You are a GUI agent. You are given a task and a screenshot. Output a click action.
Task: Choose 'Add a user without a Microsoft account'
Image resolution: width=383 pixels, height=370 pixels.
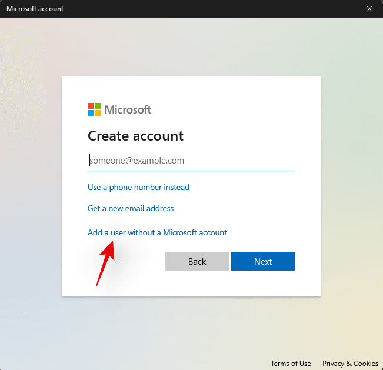click(x=157, y=232)
